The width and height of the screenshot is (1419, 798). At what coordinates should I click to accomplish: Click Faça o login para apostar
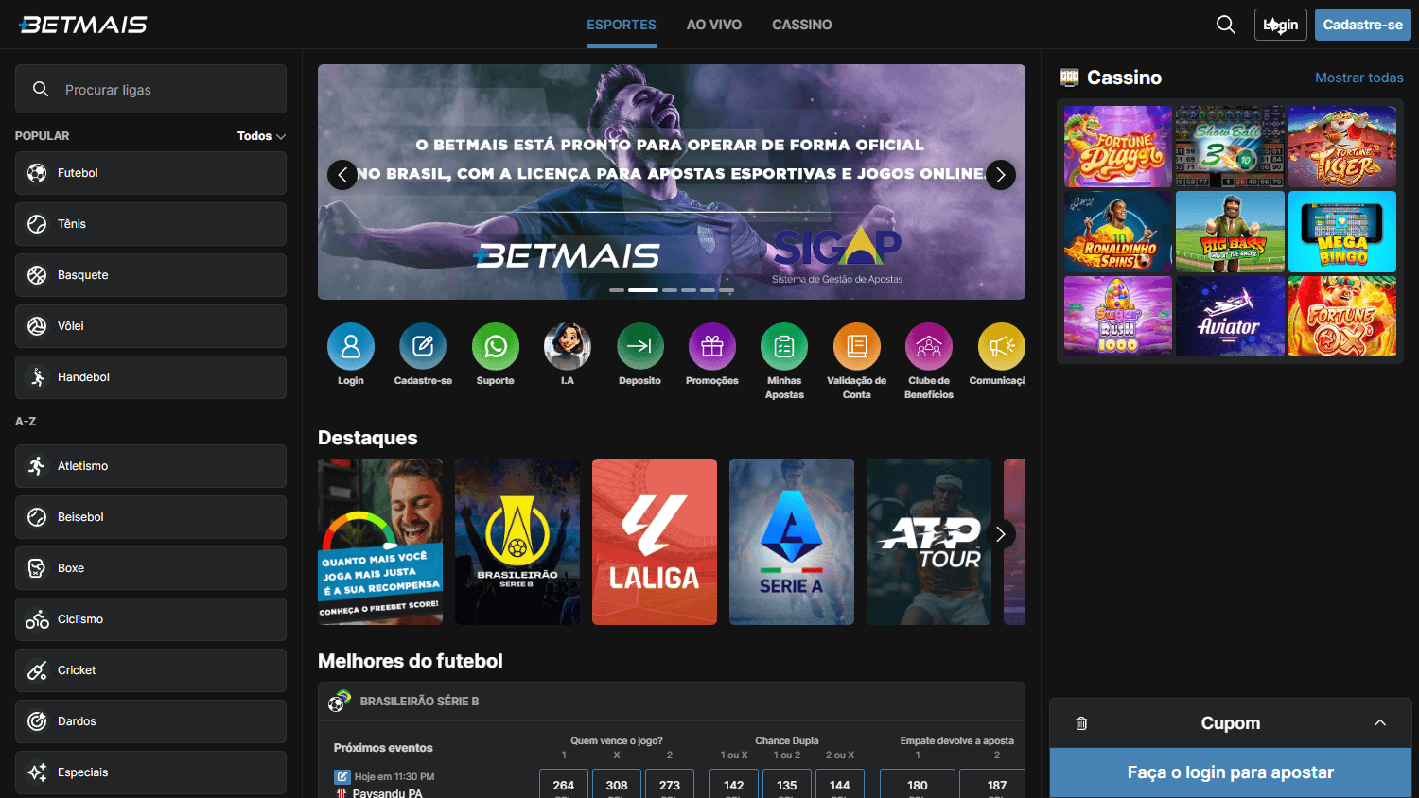point(1231,772)
